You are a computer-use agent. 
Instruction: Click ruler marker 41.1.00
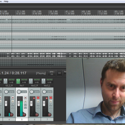point(70,11)
